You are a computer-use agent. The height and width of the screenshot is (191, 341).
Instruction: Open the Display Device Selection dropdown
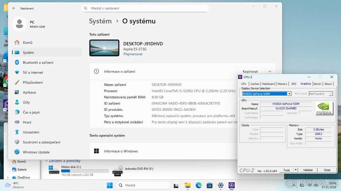point(290,94)
